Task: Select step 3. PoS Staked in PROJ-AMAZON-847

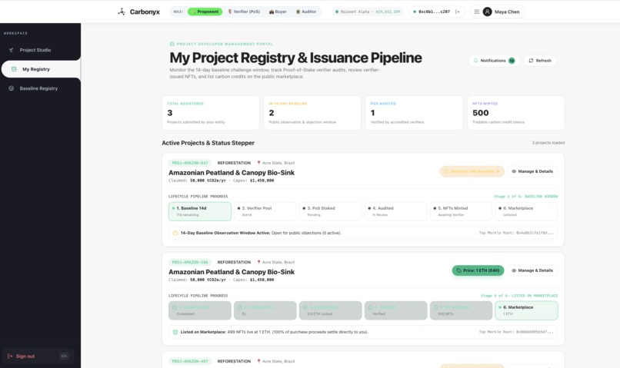Action: 331,211
